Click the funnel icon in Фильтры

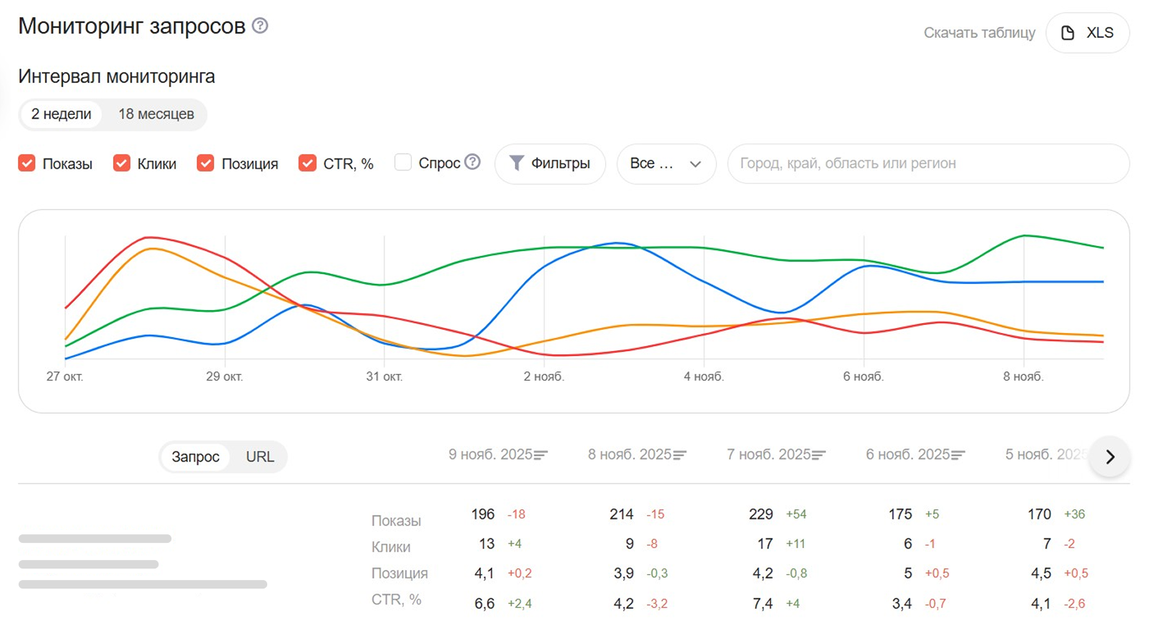pyautogui.click(x=516, y=163)
